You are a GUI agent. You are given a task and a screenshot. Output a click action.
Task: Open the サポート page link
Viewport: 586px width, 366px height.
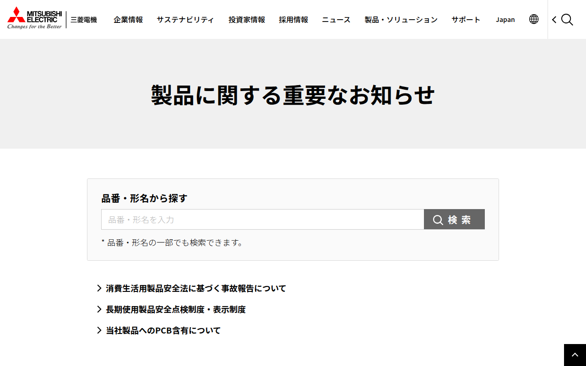[x=466, y=20]
